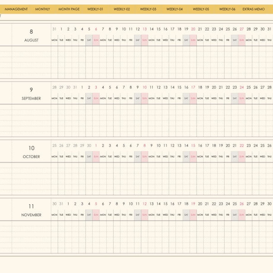Select the large 8 above AUGUST
This screenshot has height=273, width=273.
point(31,32)
